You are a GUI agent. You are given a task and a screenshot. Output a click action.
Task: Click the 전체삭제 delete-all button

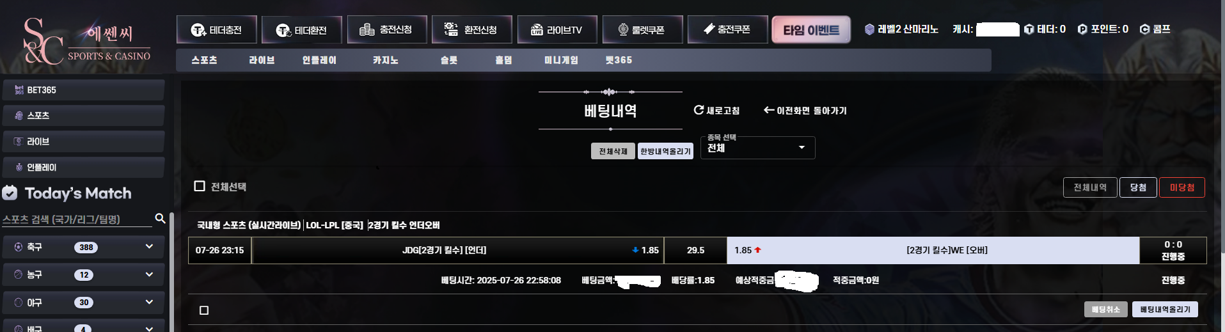click(613, 151)
